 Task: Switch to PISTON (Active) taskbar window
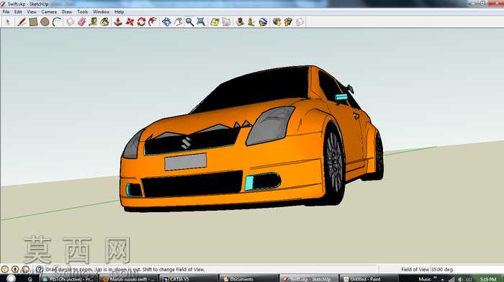pyautogui.click(x=68, y=279)
